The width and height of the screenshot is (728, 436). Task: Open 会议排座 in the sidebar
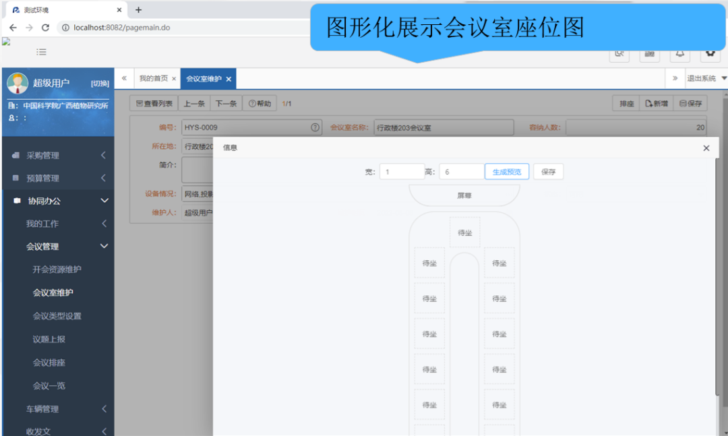tap(49, 362)
